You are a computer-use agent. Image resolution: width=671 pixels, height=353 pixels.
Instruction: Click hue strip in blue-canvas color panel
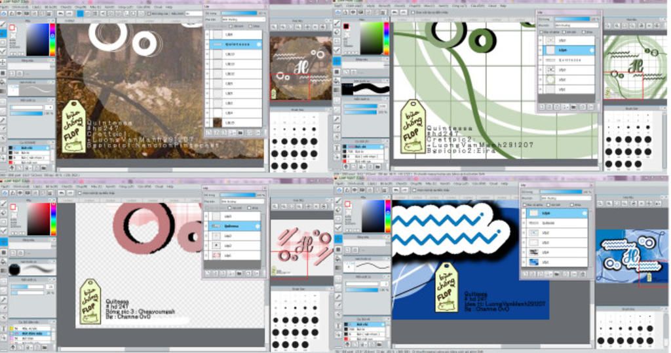click(388, 216)
